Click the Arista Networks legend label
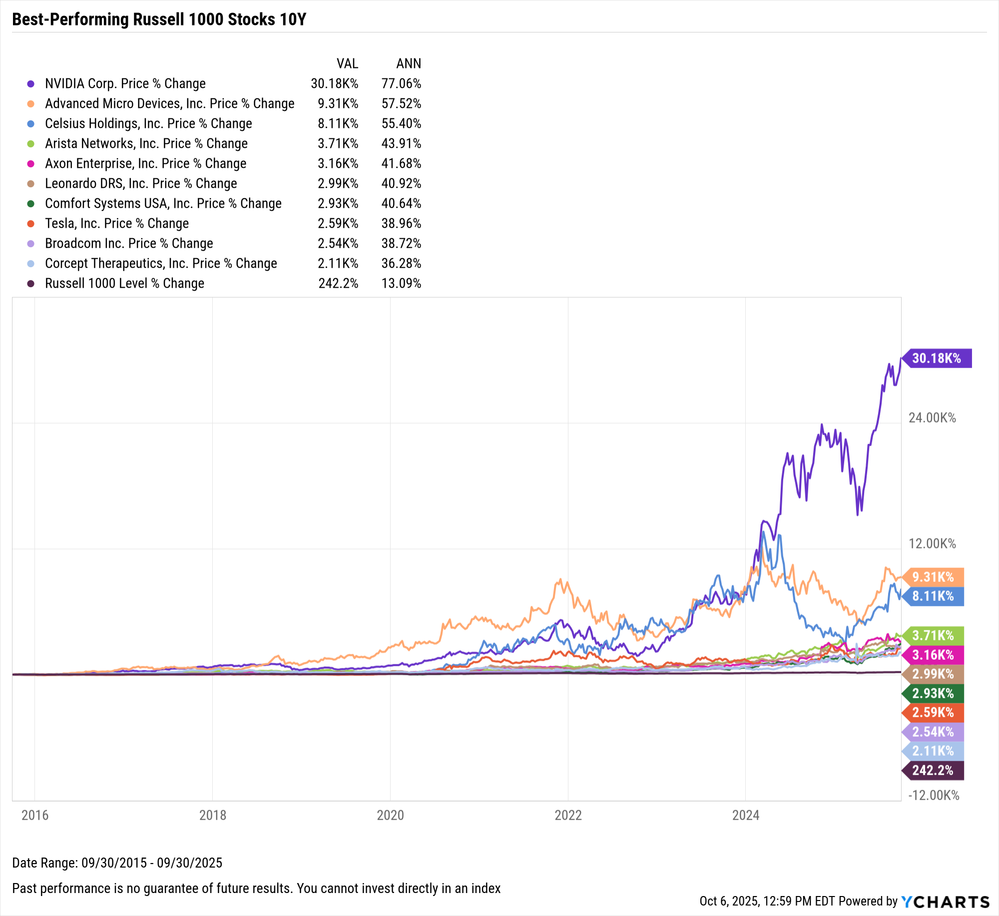This screenshot has height=916, width=999. (x=146, y=143)
